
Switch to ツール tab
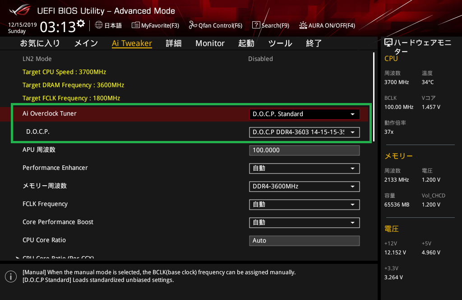coord(280,43)
